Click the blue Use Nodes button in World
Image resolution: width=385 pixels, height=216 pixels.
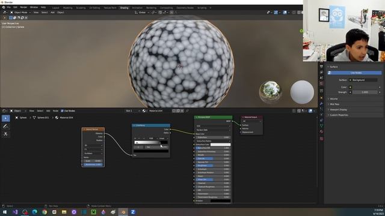coord(355,73)
